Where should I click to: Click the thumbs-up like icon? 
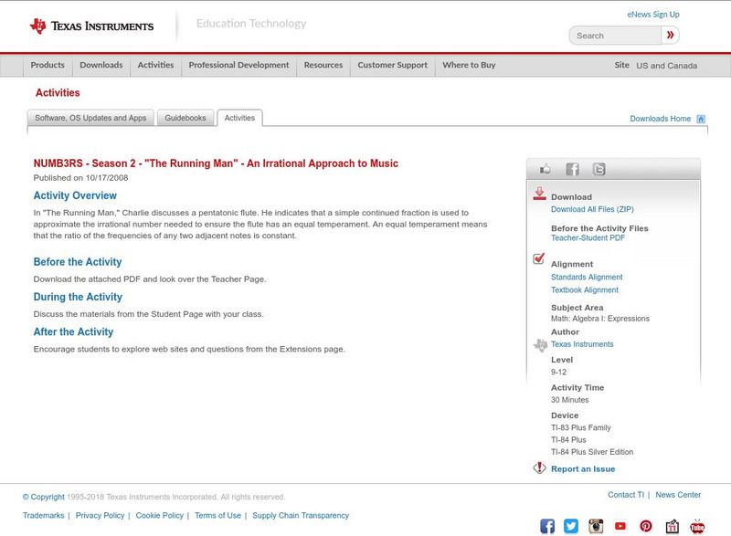[545, 169]
